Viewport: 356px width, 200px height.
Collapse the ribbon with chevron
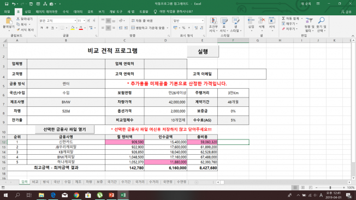[353, 36]
